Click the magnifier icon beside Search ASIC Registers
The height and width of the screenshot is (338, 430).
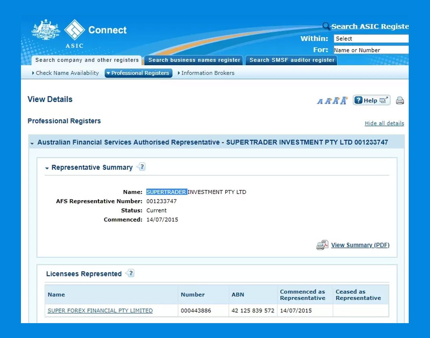[x=326, y=26]
